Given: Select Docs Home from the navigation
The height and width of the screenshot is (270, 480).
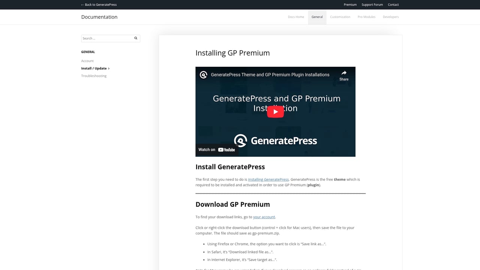Looking at the screenshot, I should (296, 17).
